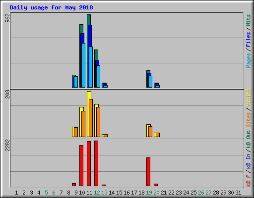
Task: Click the Visits legend label
Action: [x=249, y=98]
